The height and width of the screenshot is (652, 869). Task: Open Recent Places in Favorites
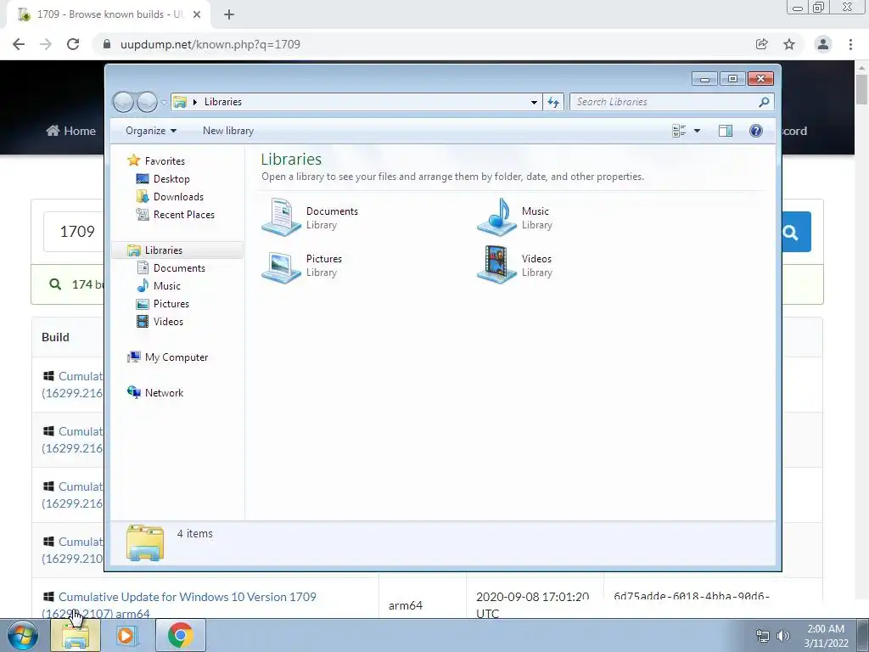(183, 214)
